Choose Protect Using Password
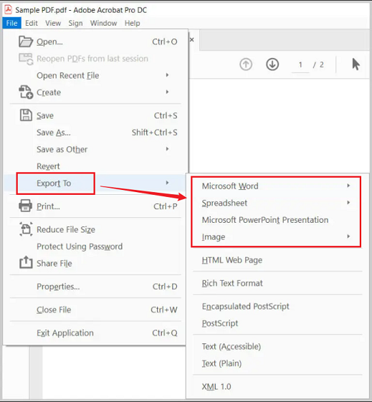The width and height of the screenshot is (372, 402). coord(95,247)
